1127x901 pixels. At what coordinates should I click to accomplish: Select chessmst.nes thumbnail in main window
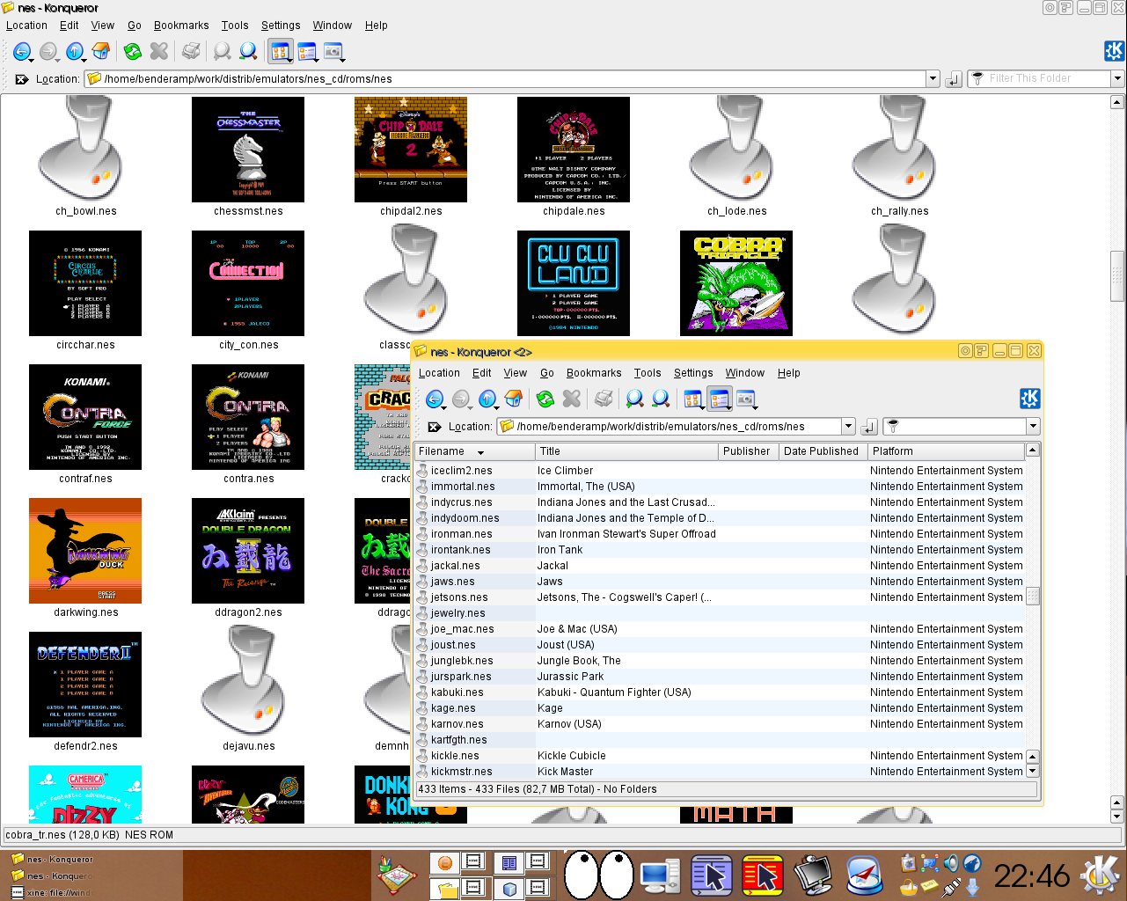click(248, 150)
